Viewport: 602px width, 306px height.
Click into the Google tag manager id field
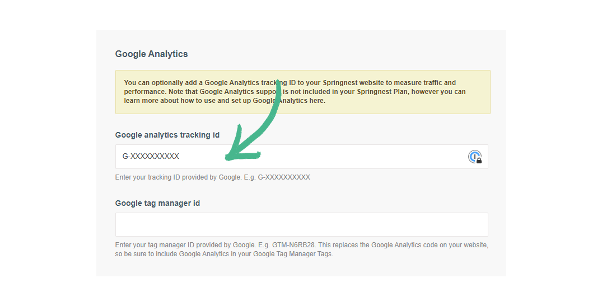(x=301, y=224)
